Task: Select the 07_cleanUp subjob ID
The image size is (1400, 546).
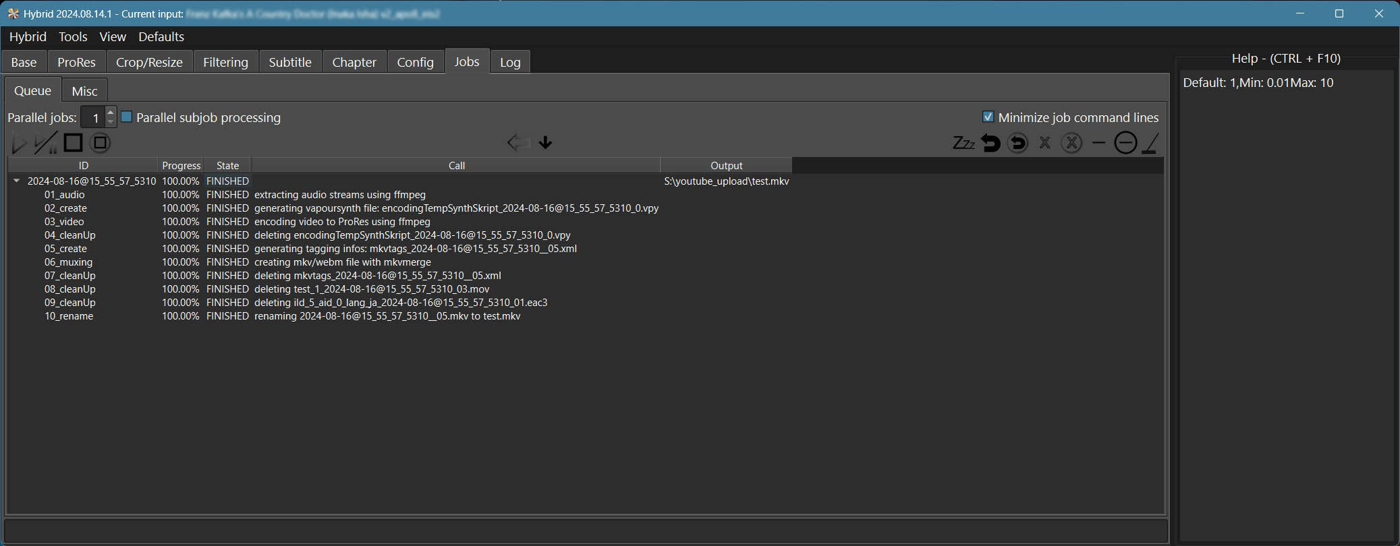Action: point(70,276)
